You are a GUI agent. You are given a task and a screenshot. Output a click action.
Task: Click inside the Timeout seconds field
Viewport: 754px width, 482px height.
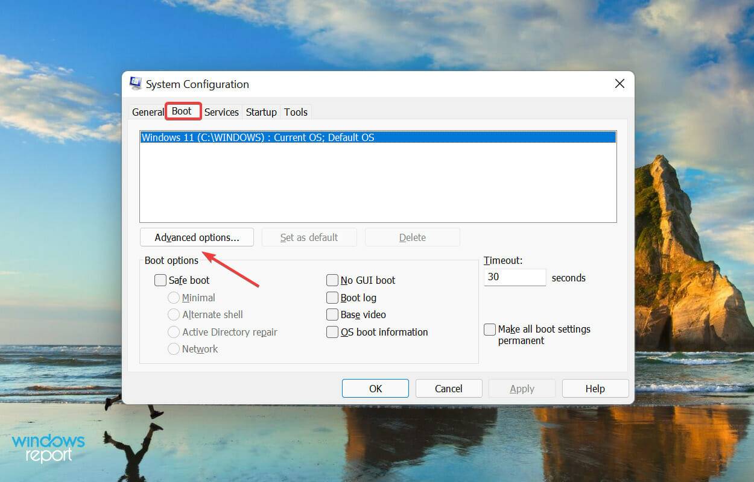(515, 277)
